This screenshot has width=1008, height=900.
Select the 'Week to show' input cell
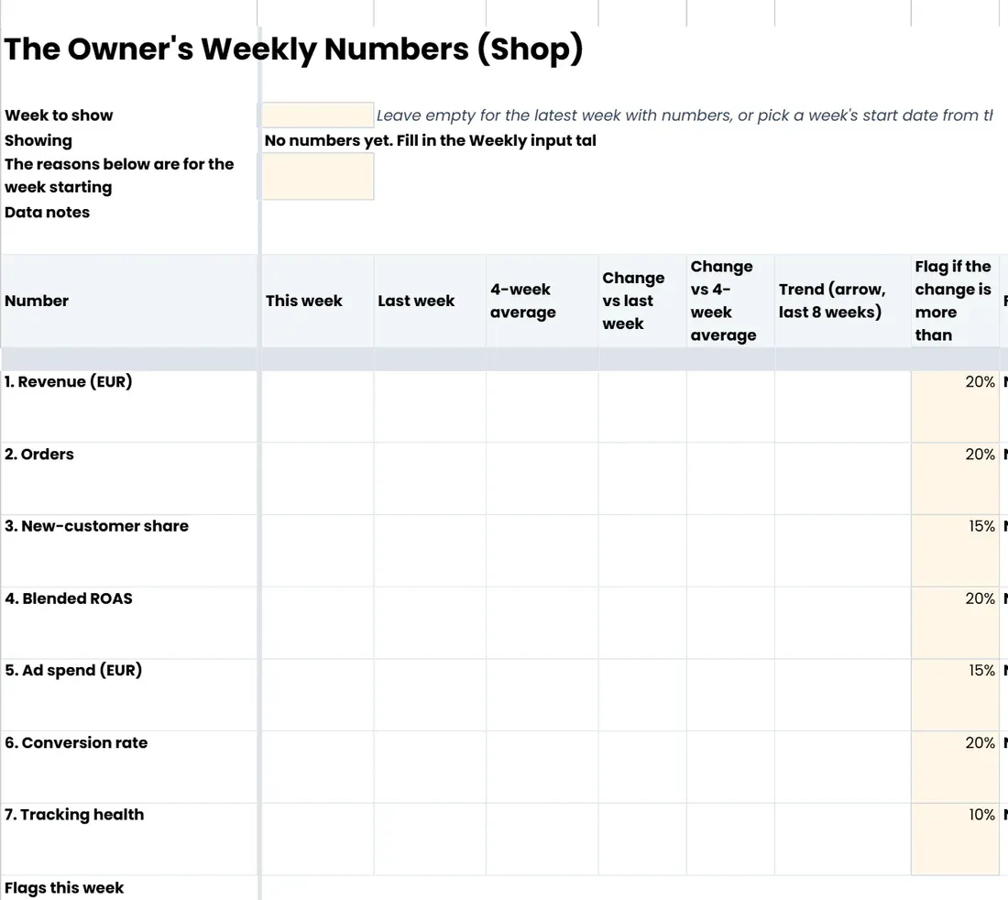coord(318,115)
